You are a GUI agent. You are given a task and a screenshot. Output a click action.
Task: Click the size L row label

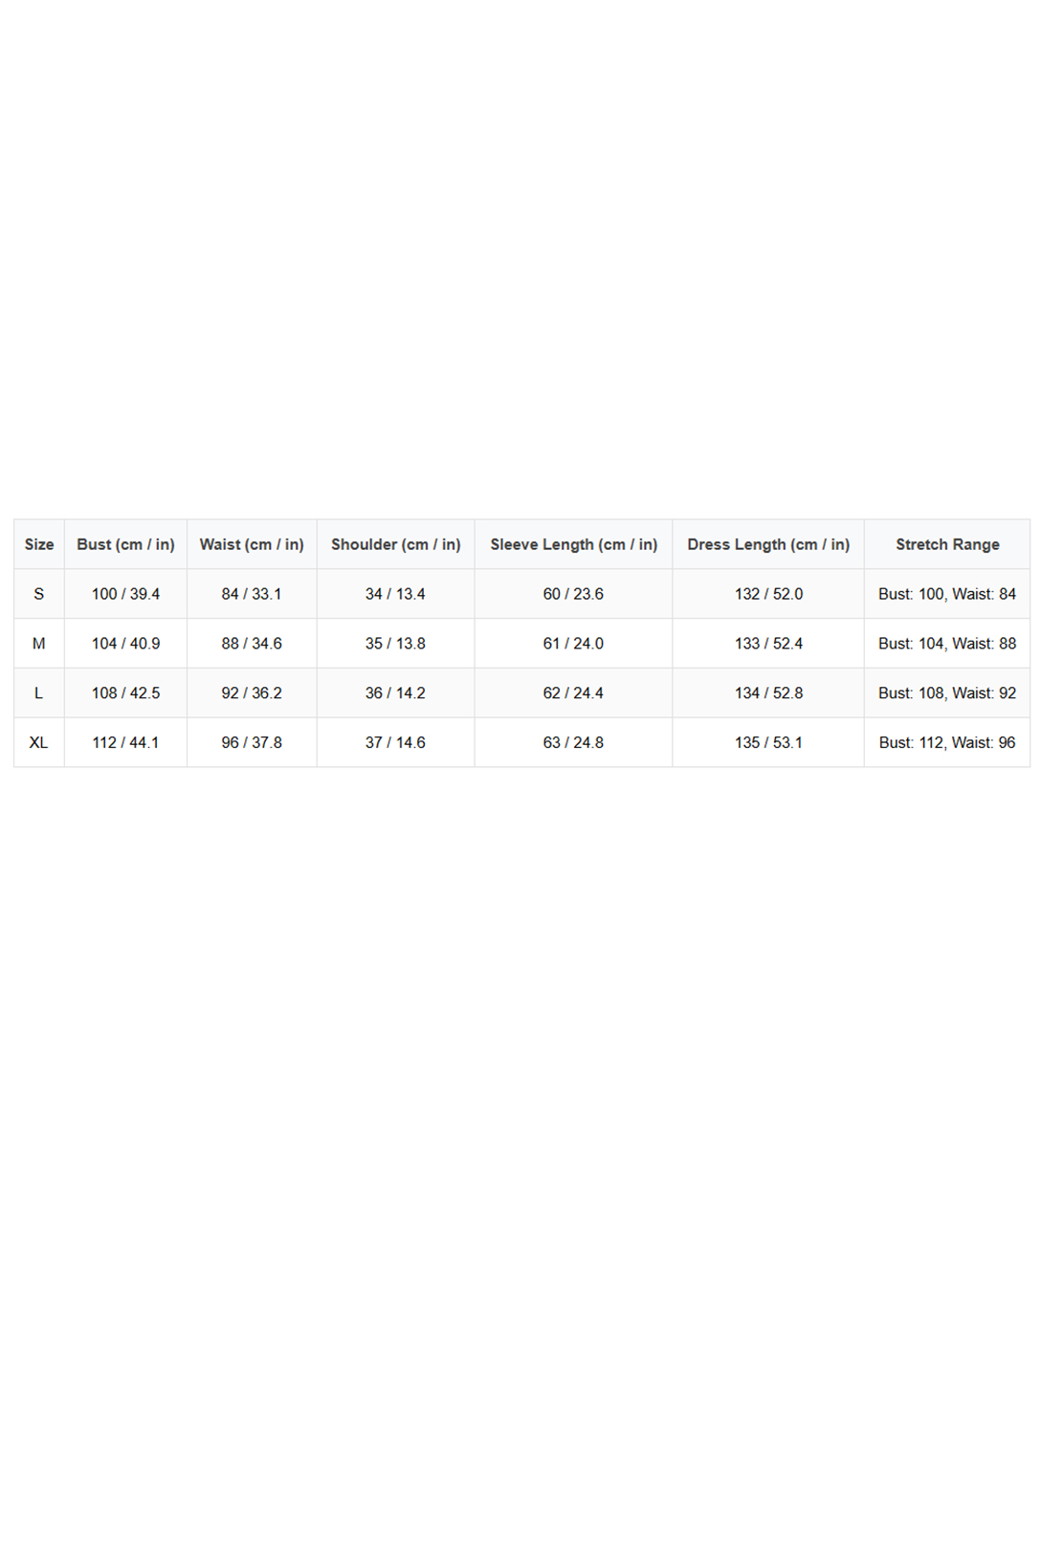coord(39,693)
